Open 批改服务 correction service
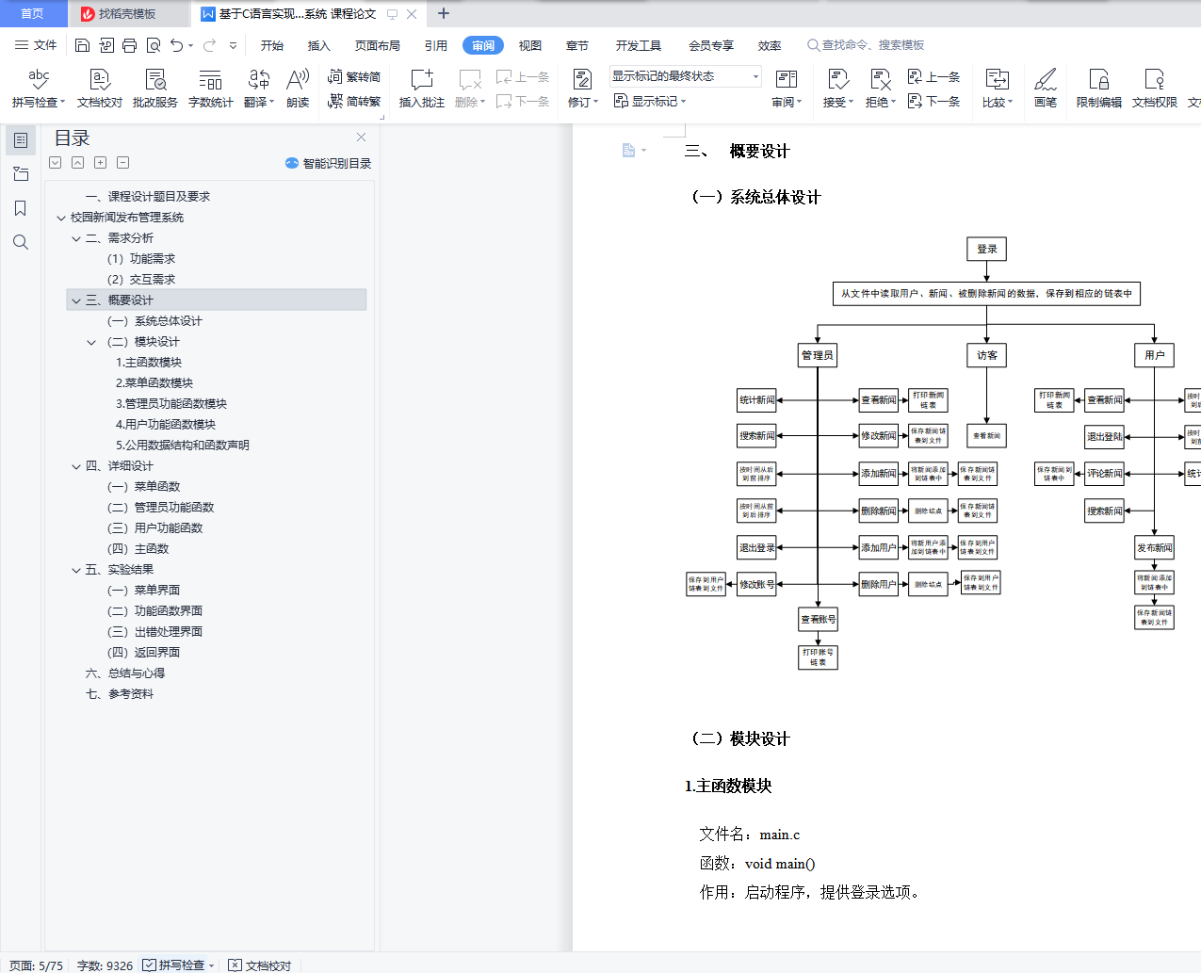 point(155,89)
